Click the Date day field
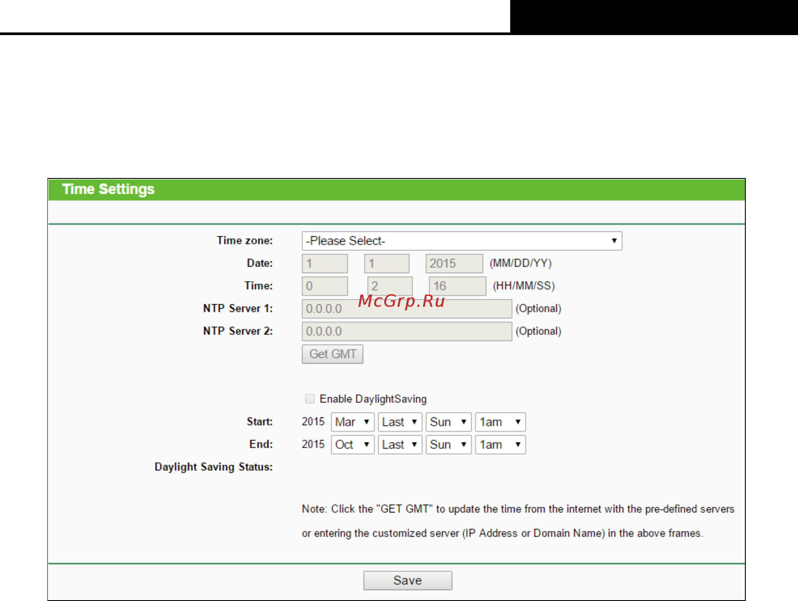This screenshot has height=601, width=798. (386, 263)
